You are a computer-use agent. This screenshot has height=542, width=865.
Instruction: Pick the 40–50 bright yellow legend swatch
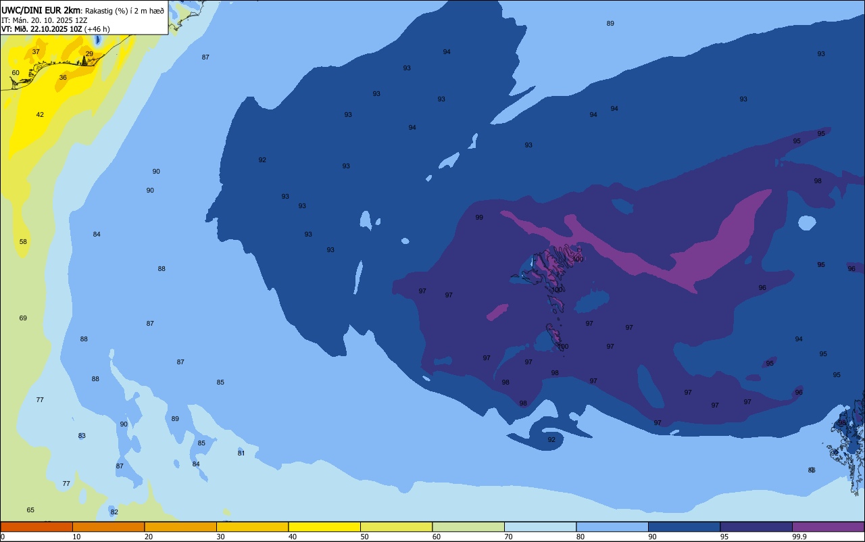pos(324,526)
